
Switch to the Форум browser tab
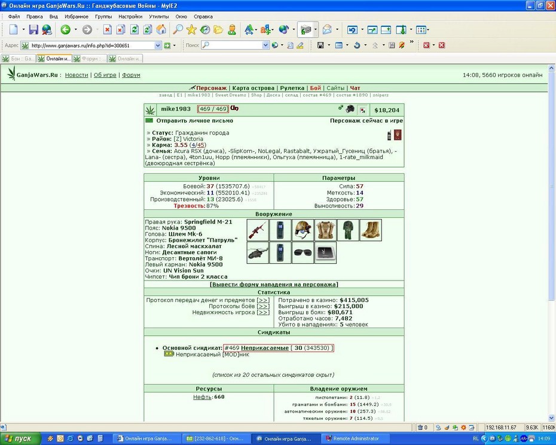(x=90, y=59)
